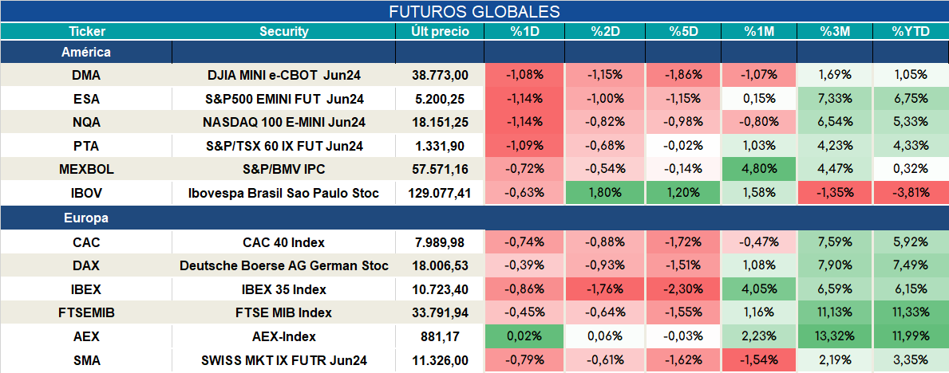Select the MEXBOL 4,80% monthly cell
The image size is (949, 373).
(x=759, y=170)
